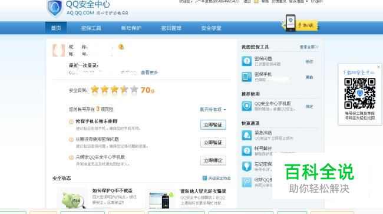Click 立即验证 for 密保手机长期未使用
The image size is (383, 214).
tap(213, 124)
